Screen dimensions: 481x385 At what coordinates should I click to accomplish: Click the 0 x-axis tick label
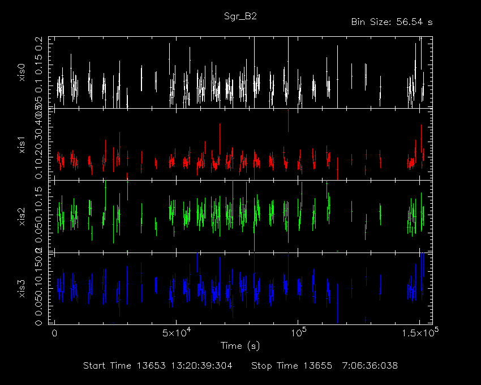tap(54, 333)
